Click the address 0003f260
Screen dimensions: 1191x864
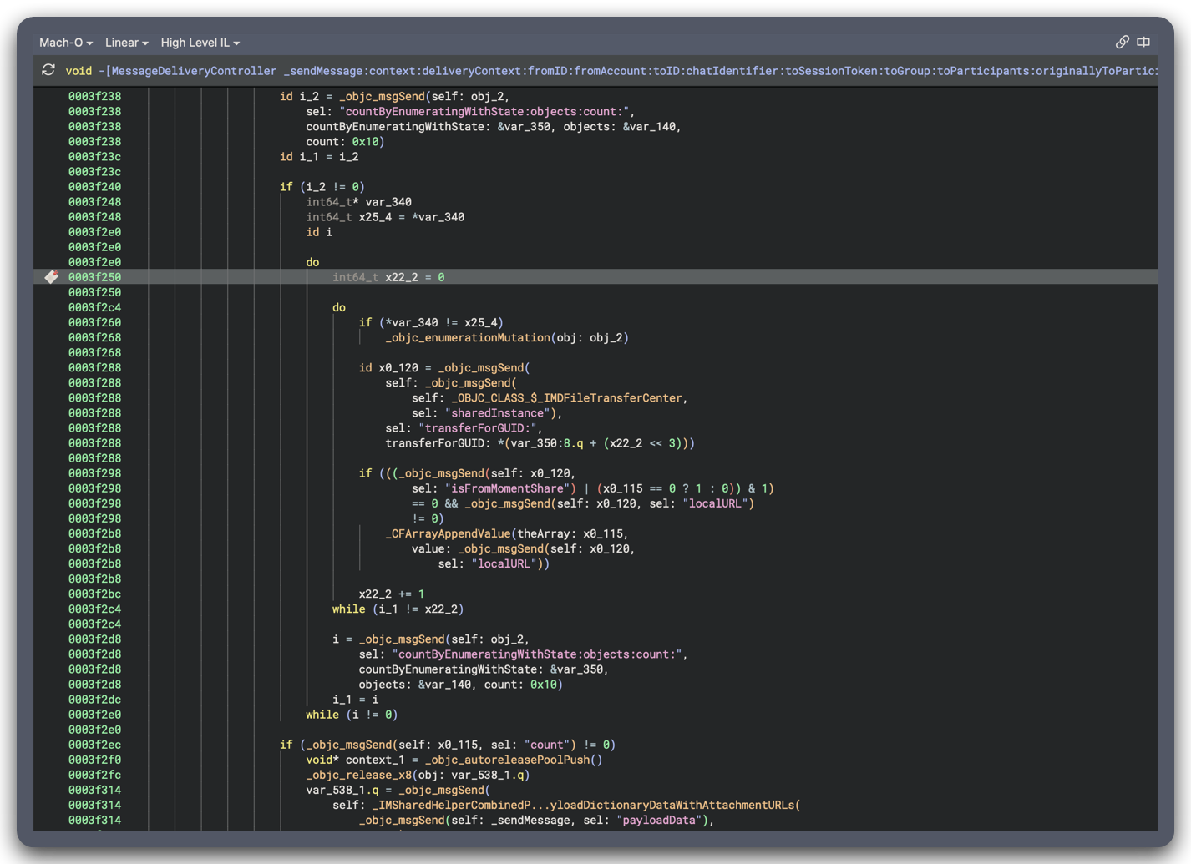click(94, 322)
